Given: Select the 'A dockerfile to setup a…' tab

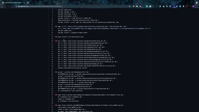Looking at the screenshot, I should (x=13, y=2).
